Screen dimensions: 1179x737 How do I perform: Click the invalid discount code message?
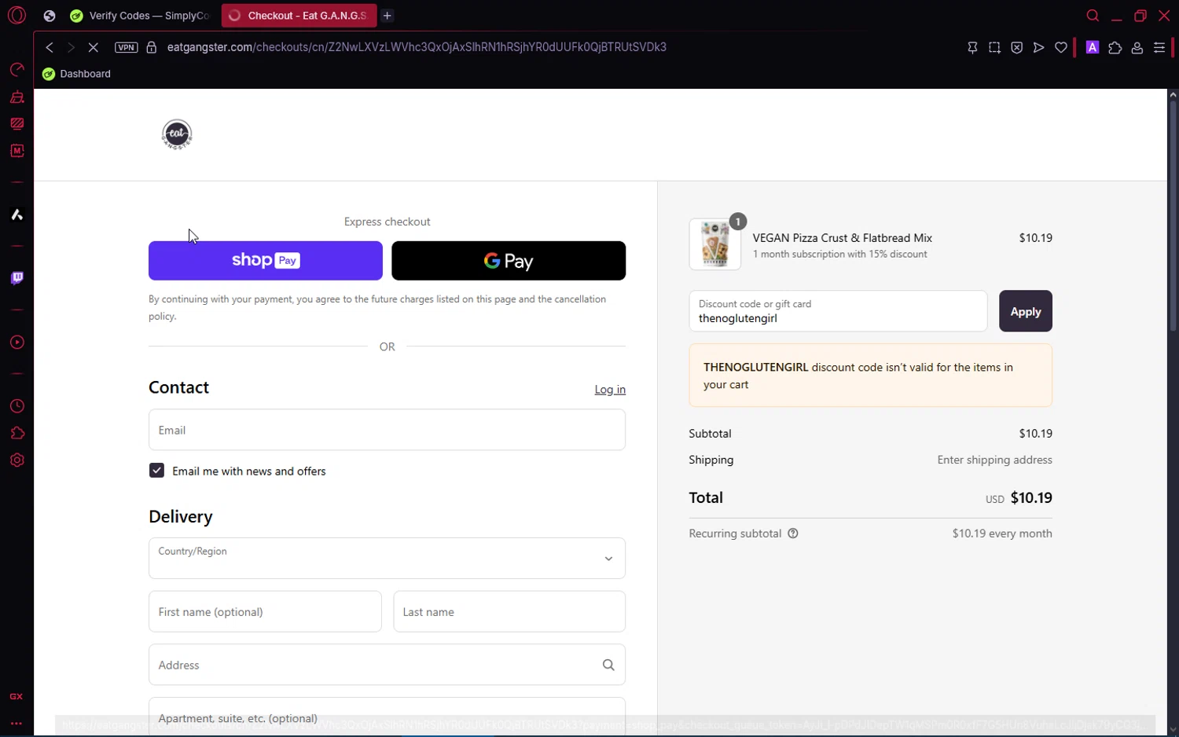click(x=870, y=376)
